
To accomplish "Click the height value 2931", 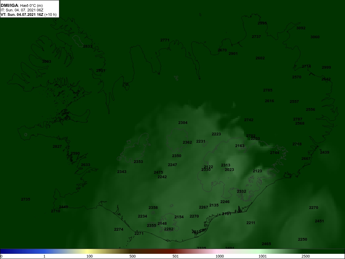I will [x=100, y=70].
